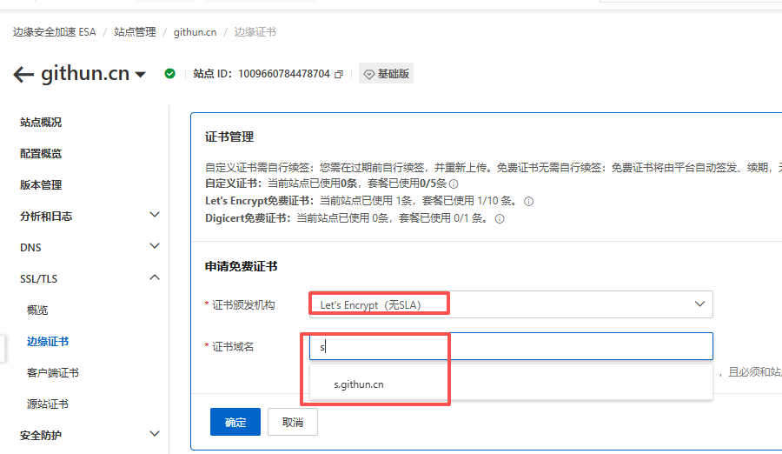Expand the 分析和日志 sidebar section

click(155, 215)
